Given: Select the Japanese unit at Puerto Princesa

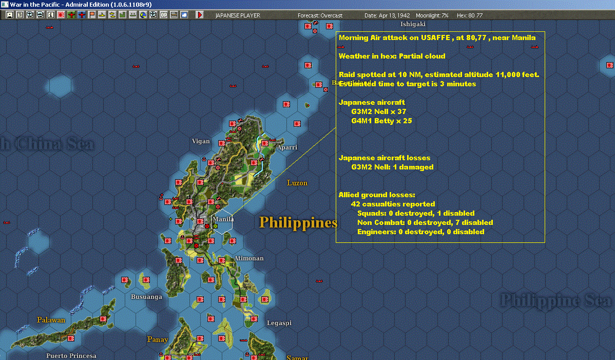Looking at the screenshot, I should (x=71, y=338).
